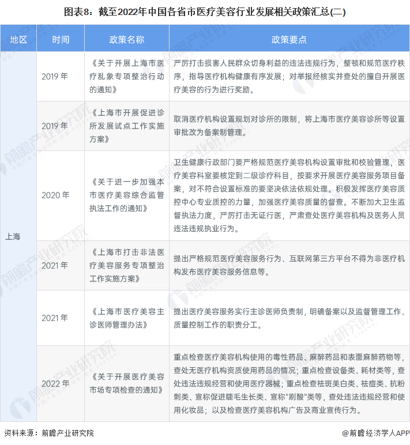Select the 地区 column header
The height and width of the screenshot is (445, 410).
[19, 40]
